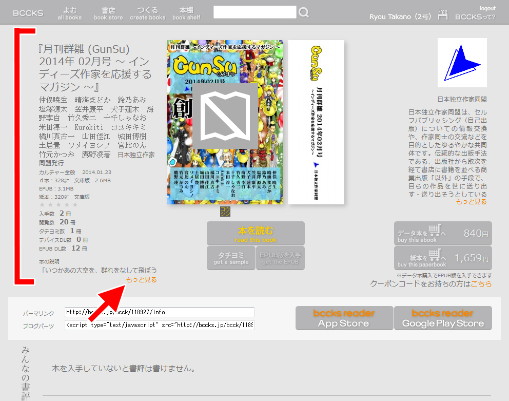Click the パーマリンク URL field
This screenshot has height=401, width=509.
[160, 312]
